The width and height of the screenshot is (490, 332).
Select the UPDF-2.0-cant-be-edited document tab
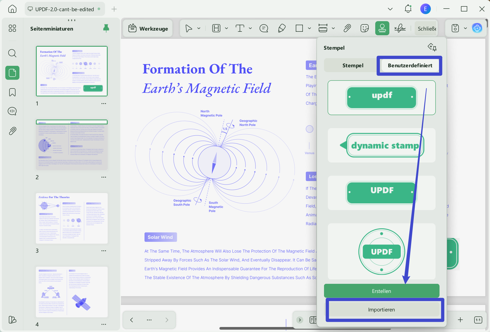point(64,9)
